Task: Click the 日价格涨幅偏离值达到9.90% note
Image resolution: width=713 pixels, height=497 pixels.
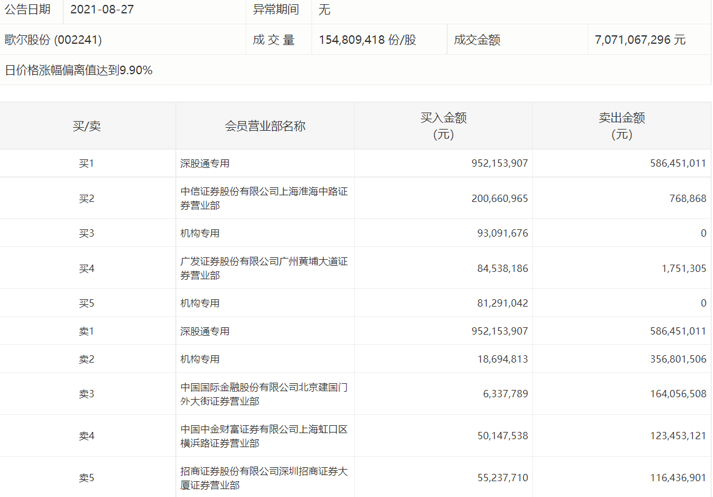Action: click(x=78, y=70)
